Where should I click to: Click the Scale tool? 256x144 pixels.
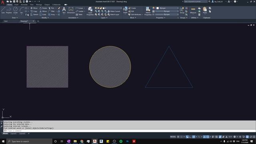click(43, 14)
